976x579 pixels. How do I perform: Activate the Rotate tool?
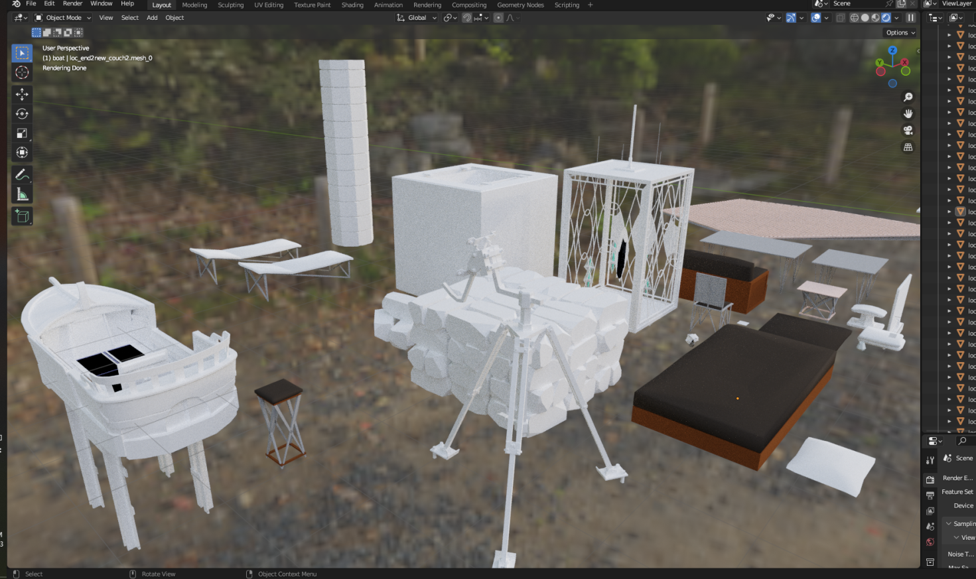coord(22,114)
